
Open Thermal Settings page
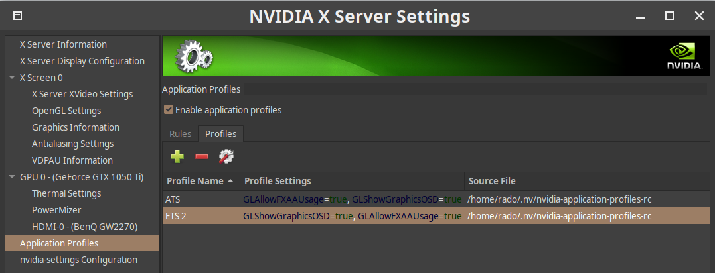(x=66, y=194)
